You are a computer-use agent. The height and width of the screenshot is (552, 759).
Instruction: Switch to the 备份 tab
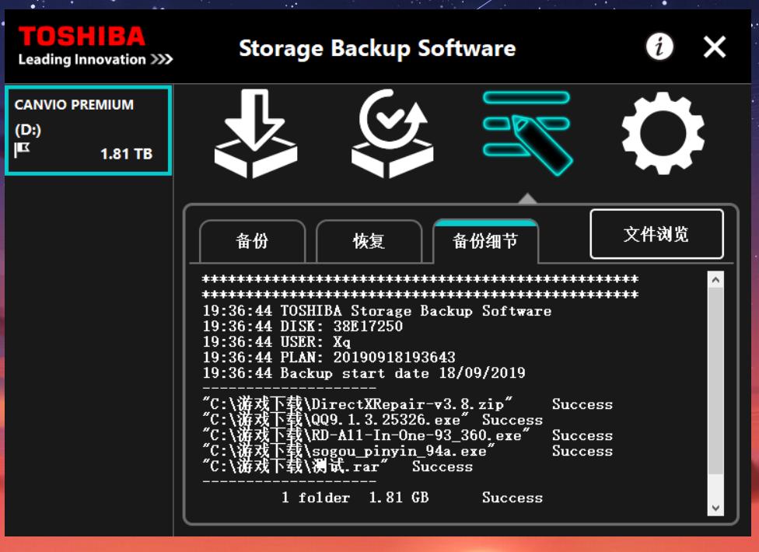pyautogui.click(x=252, y=241)
